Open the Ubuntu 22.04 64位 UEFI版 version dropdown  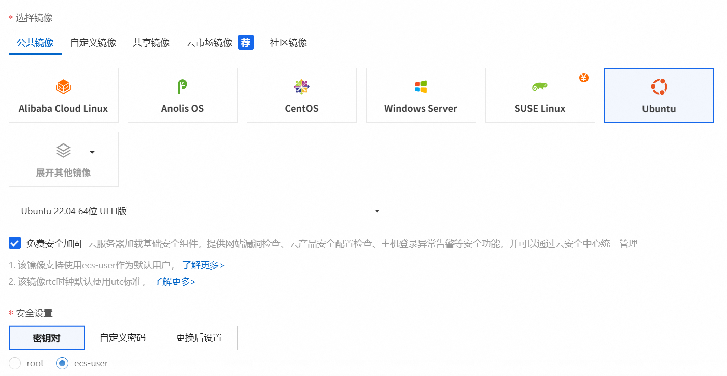200,211
